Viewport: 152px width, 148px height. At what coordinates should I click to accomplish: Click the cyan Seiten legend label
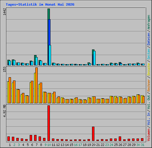pyautogui.click(x=148, y=54)
